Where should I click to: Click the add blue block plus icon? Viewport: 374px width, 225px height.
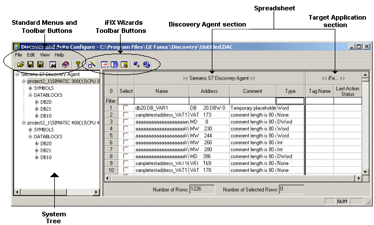point(137,65)
